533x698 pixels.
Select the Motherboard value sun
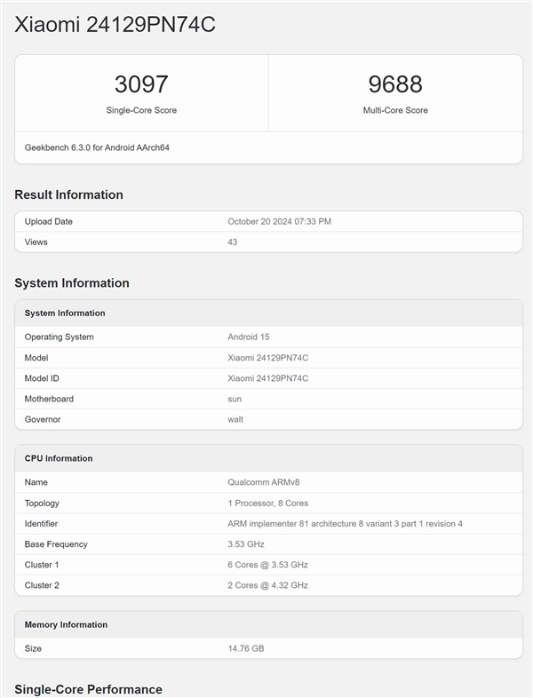click(x=235, y=399)
